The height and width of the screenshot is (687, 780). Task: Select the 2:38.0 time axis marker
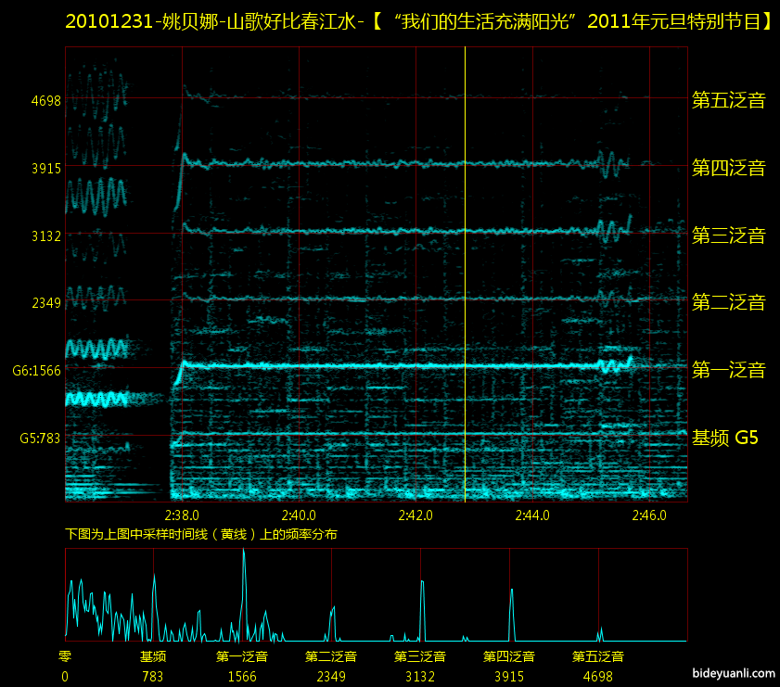click(x=182, y=515)
